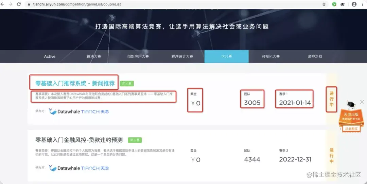
Task: Click the ¥0 prize of 贷款违约预测
Action: pyautogui.click(x=196, y=160)
